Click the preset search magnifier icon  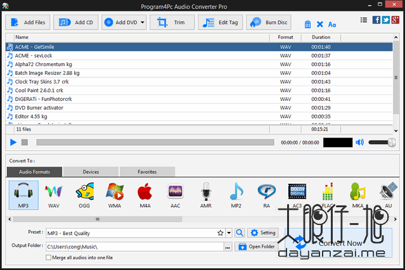pyautogui.click(x=240, y=233)
